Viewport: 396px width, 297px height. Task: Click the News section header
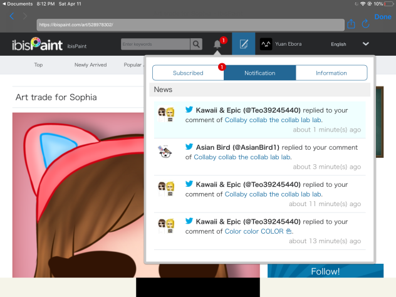[x=259, y=90]
